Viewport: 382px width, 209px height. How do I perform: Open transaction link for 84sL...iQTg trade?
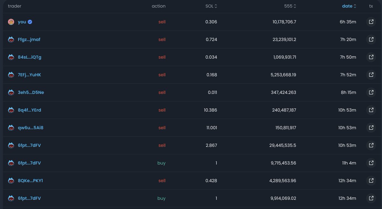371,57
